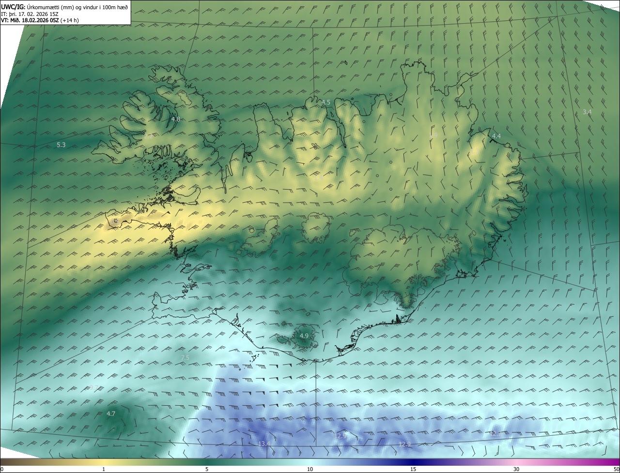Click the '10' tick on the color scale
Viewport: 620px width, 473px height.
[x=310, y=469]
